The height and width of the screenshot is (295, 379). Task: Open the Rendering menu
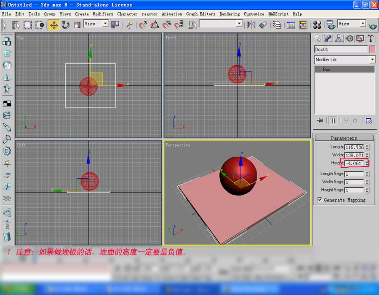pos(230,14)
